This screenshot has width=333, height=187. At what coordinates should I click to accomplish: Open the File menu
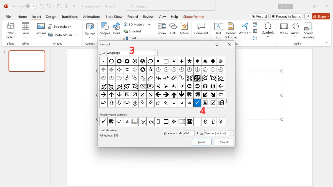tap(8, 17)
